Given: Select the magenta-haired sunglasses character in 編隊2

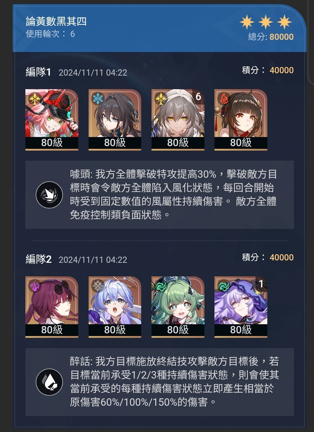Looking at the screenshot, I should coord(52,307).
